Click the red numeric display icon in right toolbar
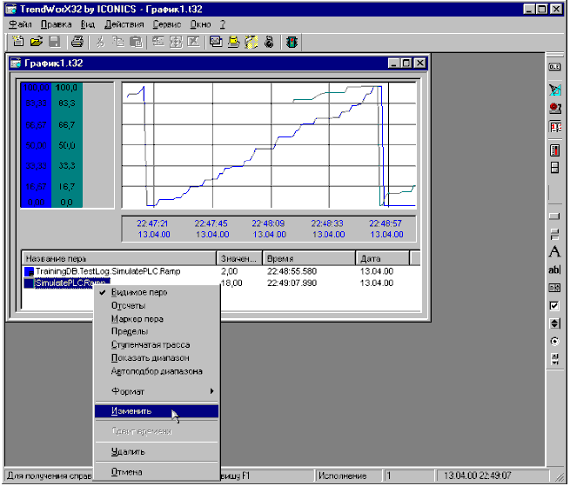This screenshot has width=570, height=486. click(x=554, y=127)
